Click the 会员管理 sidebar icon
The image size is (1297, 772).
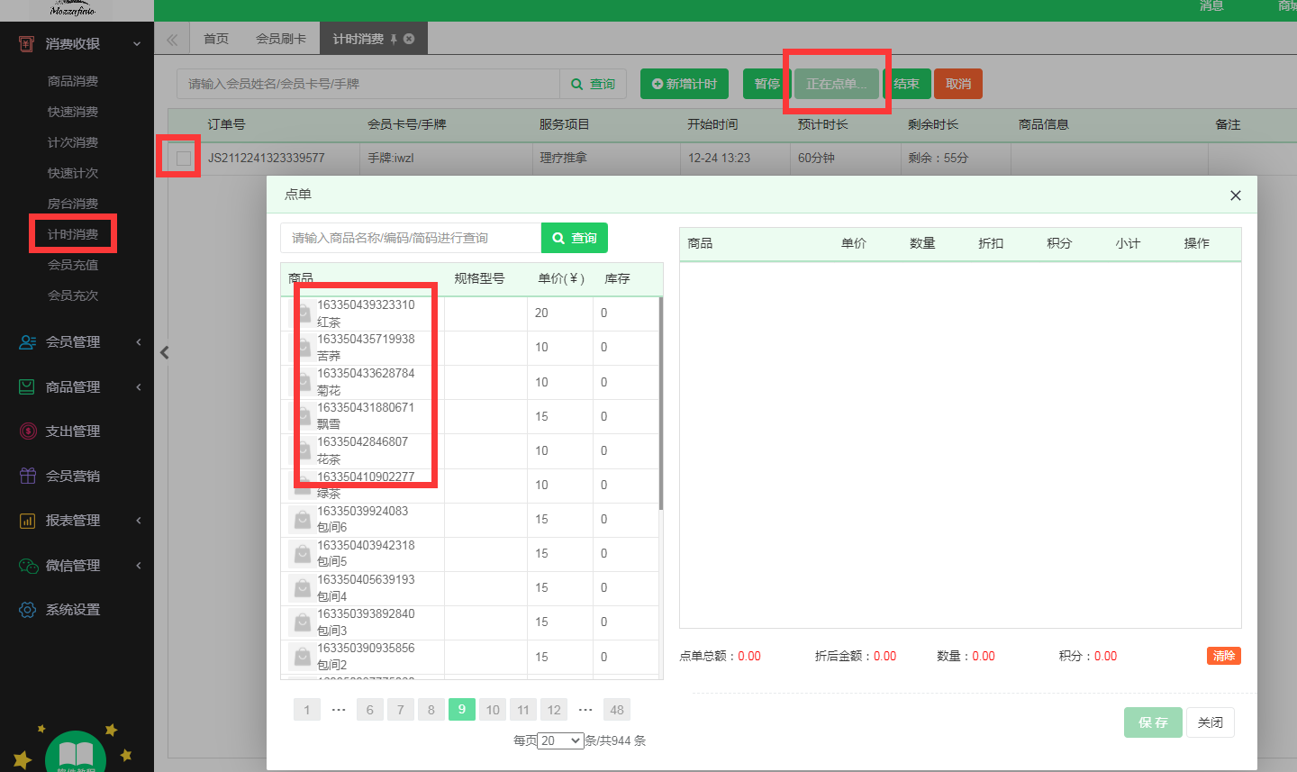[x=27, y=342]
